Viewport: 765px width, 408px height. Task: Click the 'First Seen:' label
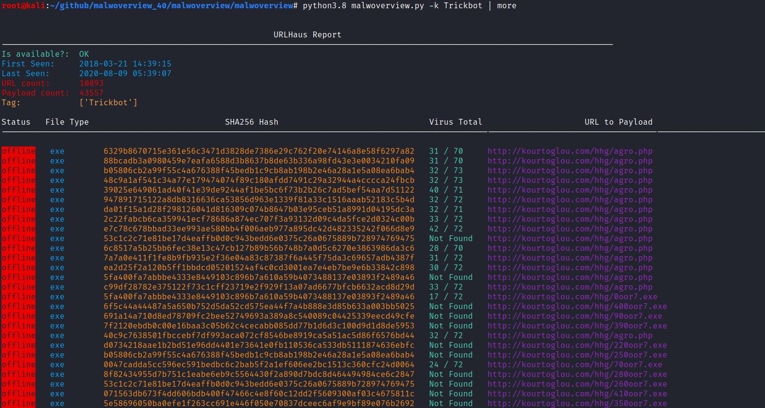[28, 64]
